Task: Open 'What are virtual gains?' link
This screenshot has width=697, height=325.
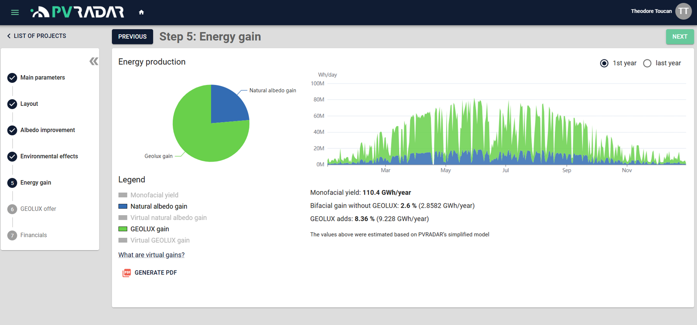Action: point(151,255)
